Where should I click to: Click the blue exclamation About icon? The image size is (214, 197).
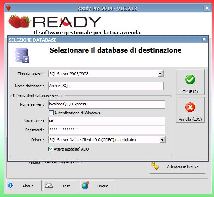coord(10,185)
